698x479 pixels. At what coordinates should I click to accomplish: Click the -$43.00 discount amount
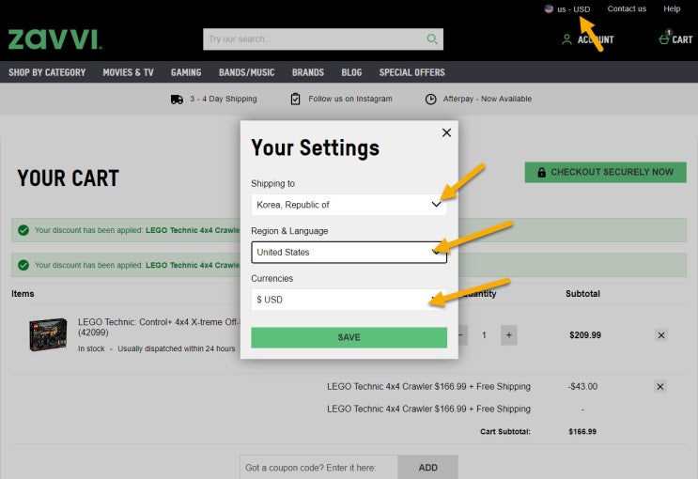(582, 386)
